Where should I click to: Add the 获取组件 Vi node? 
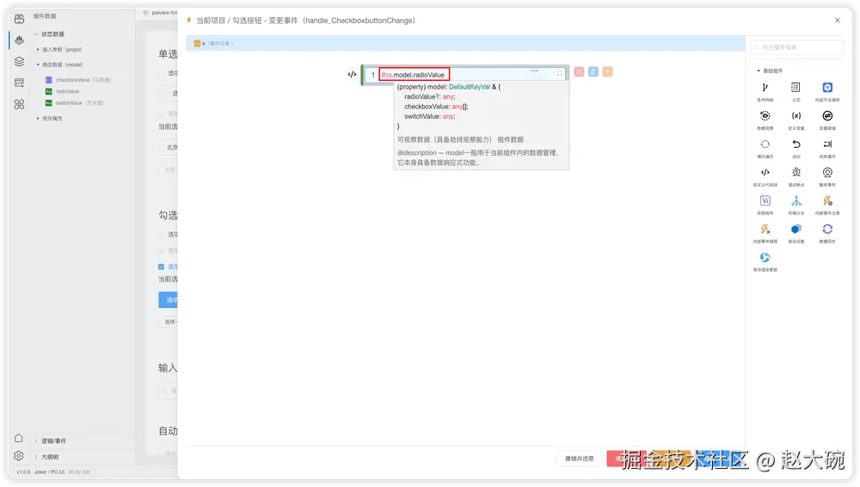[765, 201]
